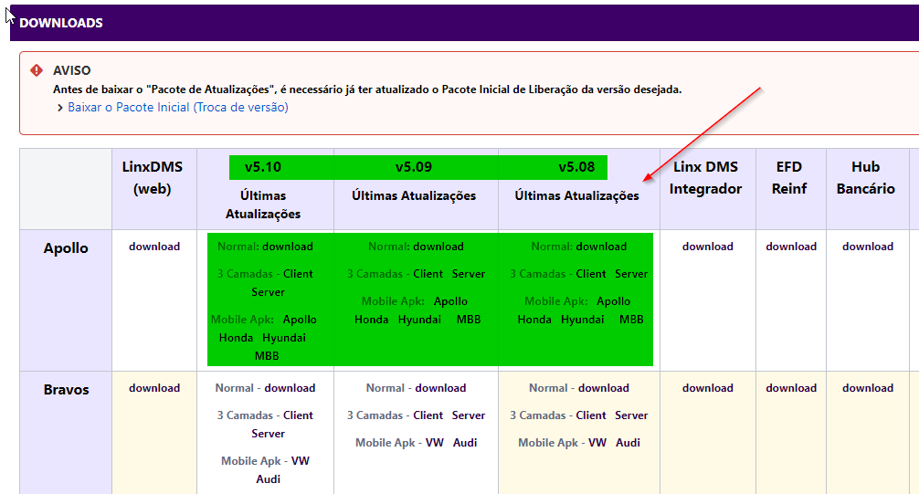Select the v5.09 version header
Viewport: 919px width, 494px height.
point(413,167)
